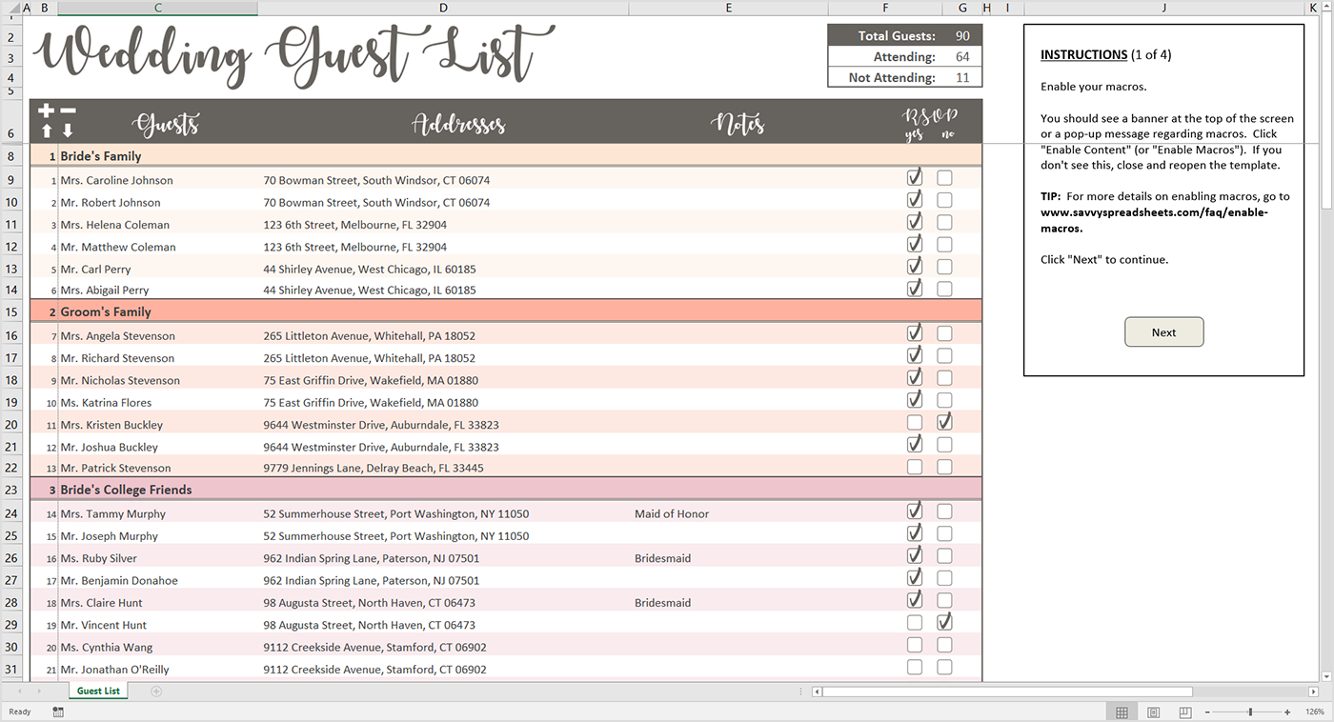Click the zoom in plus button

[x=1287, y=712]
